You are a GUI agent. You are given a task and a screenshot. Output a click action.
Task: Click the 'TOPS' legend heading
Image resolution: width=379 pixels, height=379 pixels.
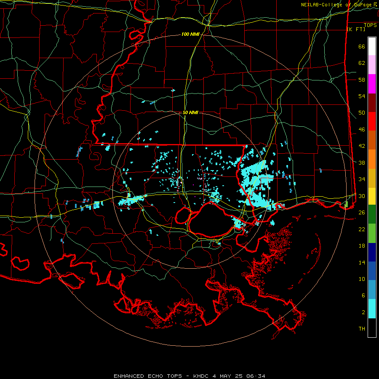(370, 25)
